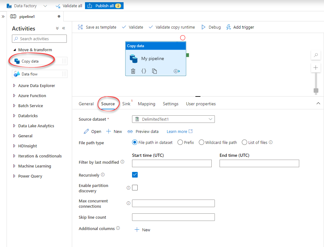Expand all activities double-down chevron
This screenshot has height=247, width=324.
click(x=57, y=28)
